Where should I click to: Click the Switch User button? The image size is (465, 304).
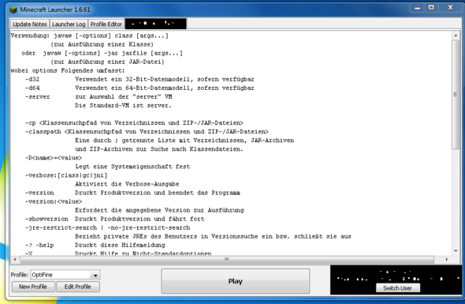click(397, 288)
